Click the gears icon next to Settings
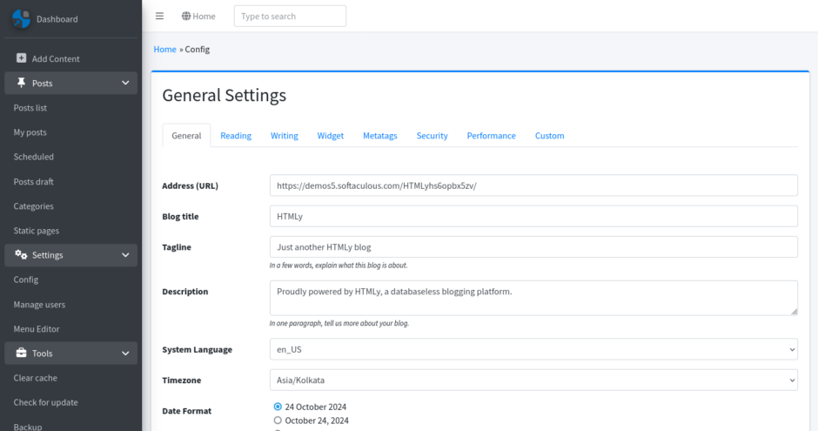 21,254
